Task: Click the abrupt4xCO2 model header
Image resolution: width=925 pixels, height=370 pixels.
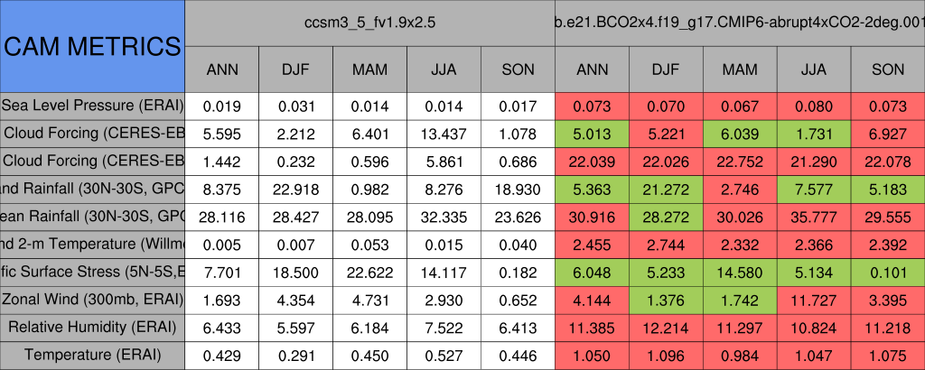Action: point(739,23)
